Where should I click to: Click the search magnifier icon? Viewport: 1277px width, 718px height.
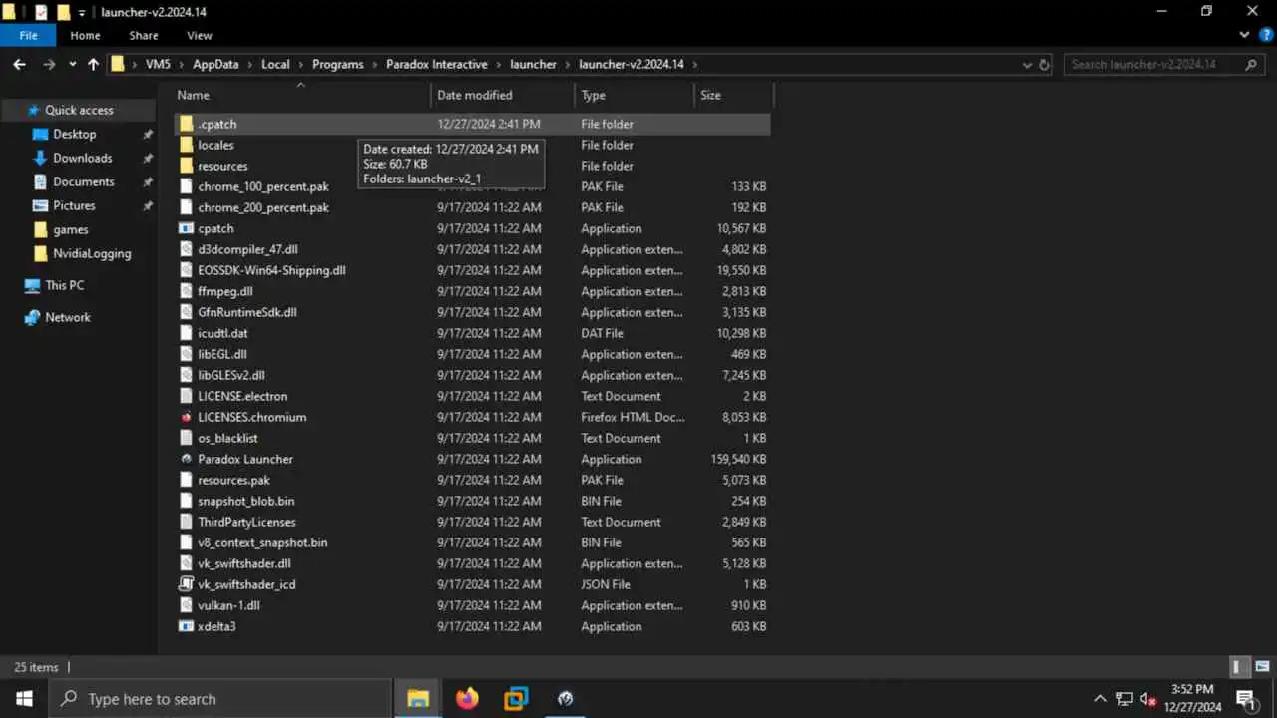pyautogui.click(x=1251, y=64)
